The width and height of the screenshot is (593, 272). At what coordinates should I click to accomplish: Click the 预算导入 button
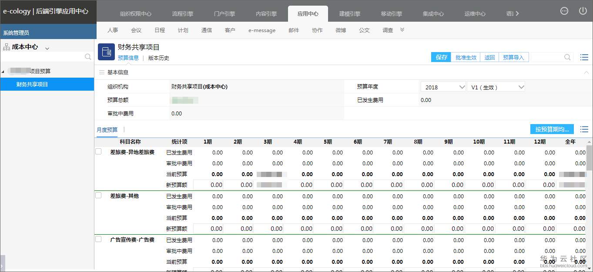pos(513,57)
